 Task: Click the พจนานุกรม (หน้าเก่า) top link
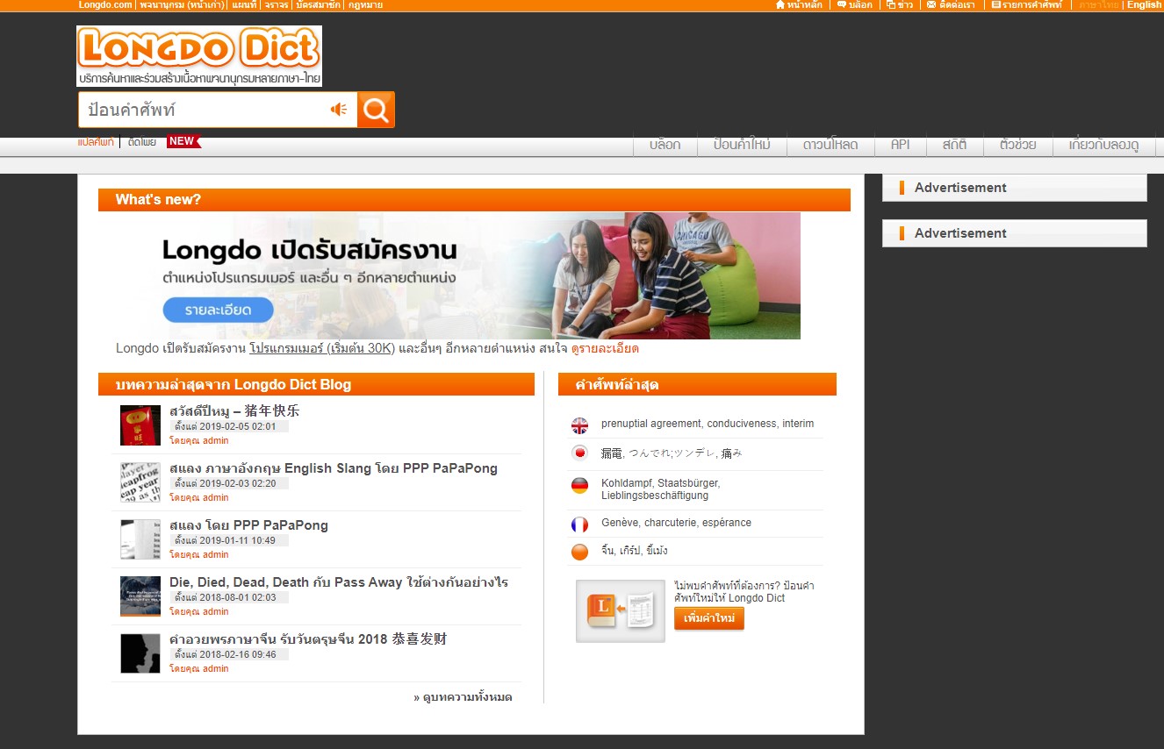tap(182, 5)
